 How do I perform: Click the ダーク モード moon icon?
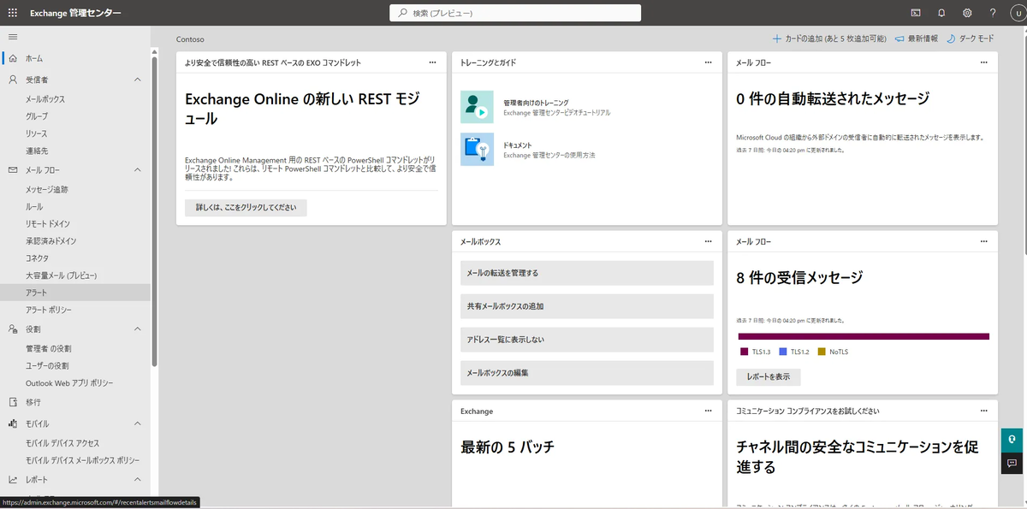click(x=951, y=38)
